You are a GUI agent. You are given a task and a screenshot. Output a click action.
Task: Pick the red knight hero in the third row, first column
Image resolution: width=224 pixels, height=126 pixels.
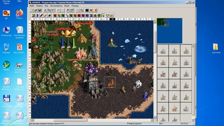click(163, 73)
